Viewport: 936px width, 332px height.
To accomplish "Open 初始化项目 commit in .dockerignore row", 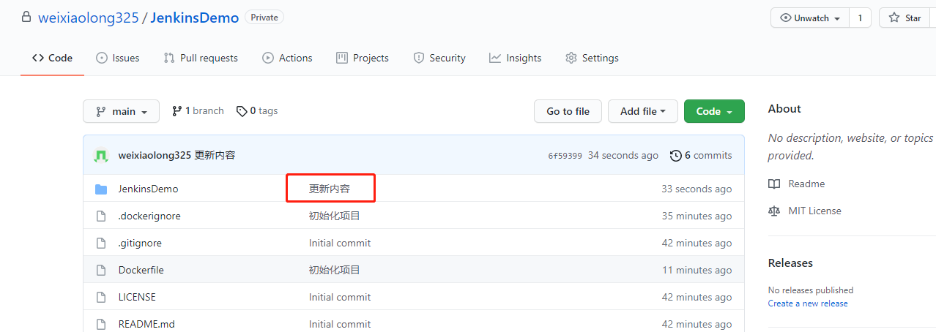I will (x=335, y=216).
